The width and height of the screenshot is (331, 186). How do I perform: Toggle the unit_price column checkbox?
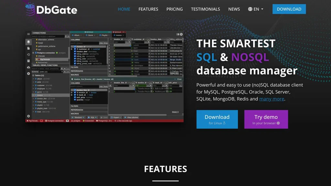[x=75, y=97]
